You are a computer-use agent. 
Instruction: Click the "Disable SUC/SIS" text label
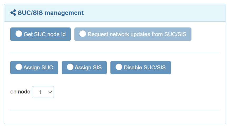click(x=145, y=68)
